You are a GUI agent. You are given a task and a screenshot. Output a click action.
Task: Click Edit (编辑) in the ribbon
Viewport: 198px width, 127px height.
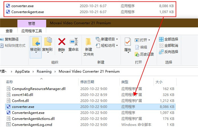click(141, 47)
